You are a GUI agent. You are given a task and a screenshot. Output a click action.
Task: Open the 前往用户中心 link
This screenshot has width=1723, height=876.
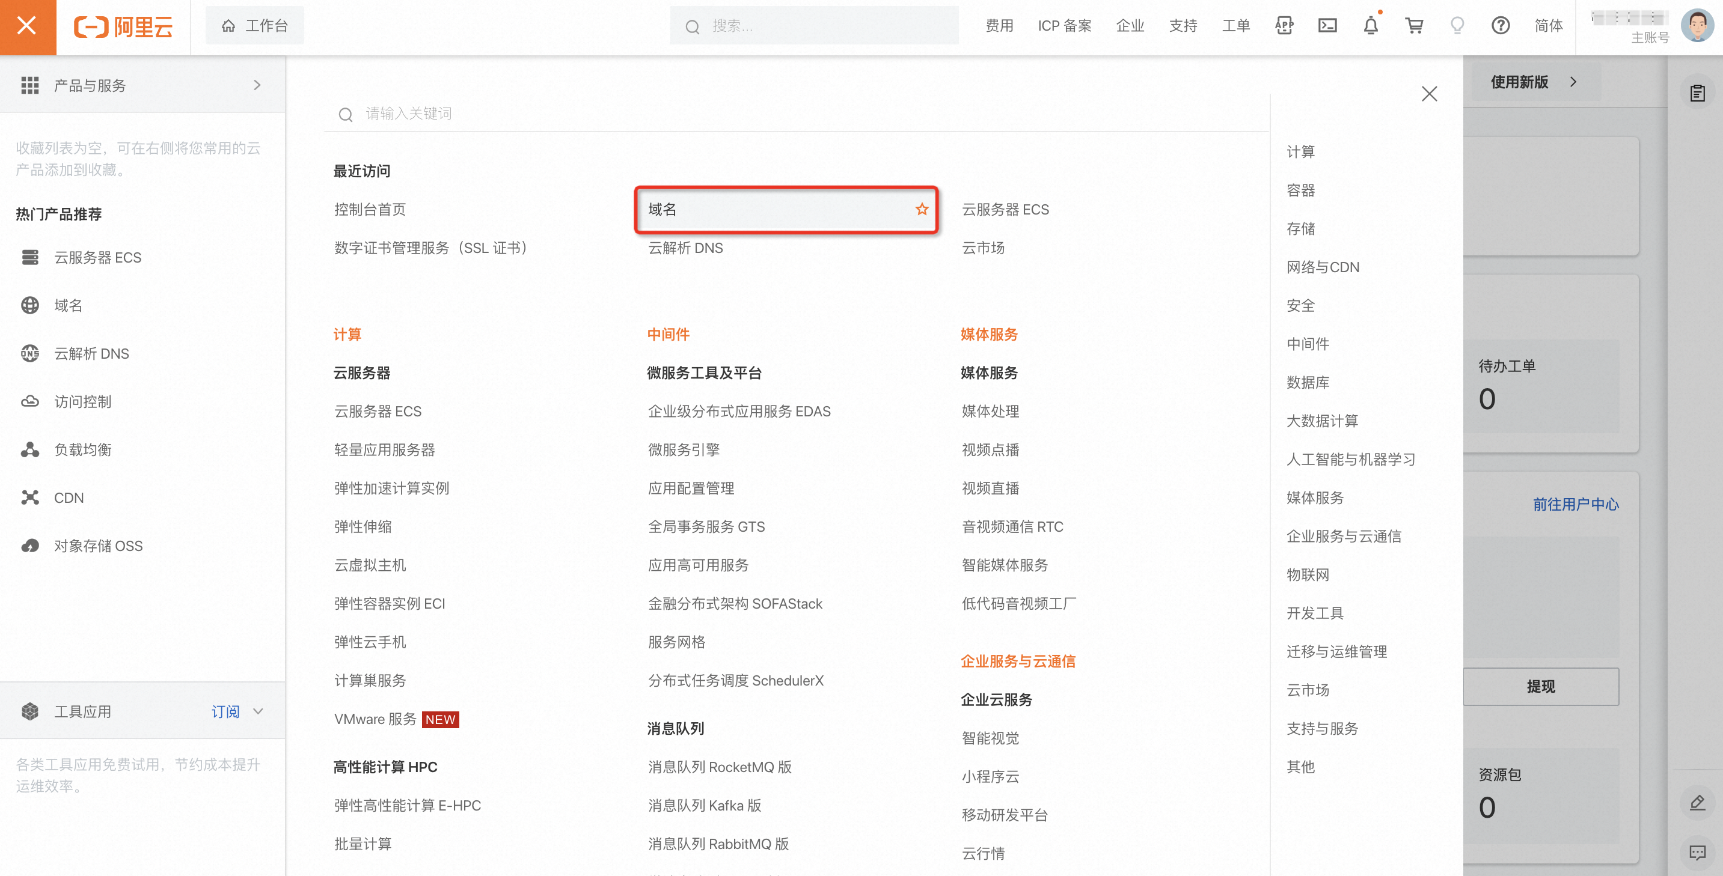coord(1575,505)
